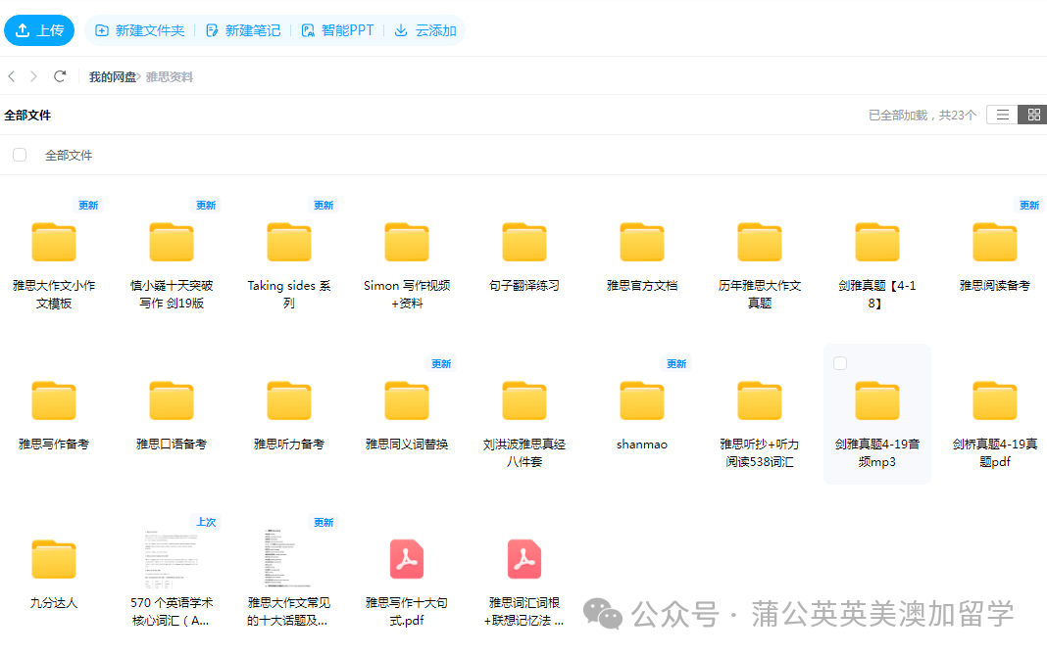This screenshot has width=1047, height=656.
Task: Click 雅思资料 in the breadcrumb
Action: 169,75
